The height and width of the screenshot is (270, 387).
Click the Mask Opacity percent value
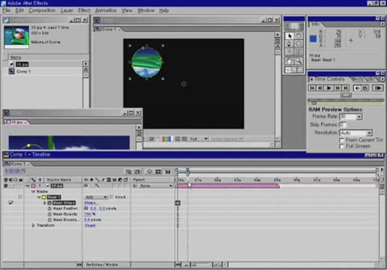pos(88,214)
